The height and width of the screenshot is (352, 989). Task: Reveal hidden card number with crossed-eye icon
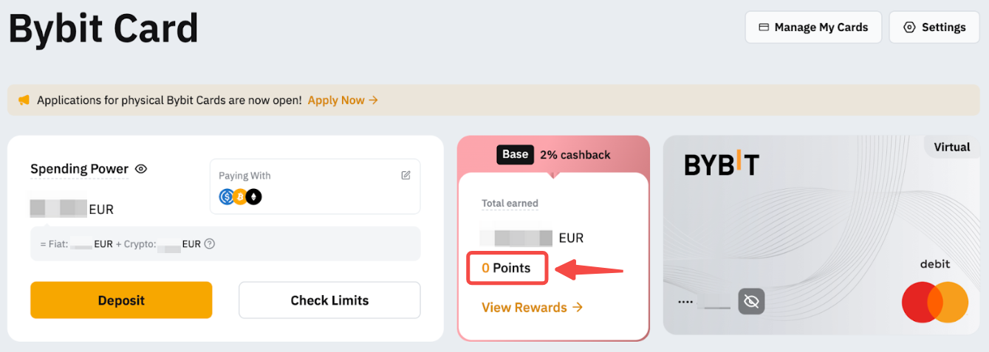coord(752,301)
